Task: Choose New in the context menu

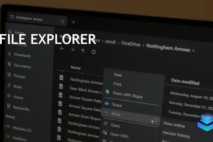Action: (x=118, y=75)
